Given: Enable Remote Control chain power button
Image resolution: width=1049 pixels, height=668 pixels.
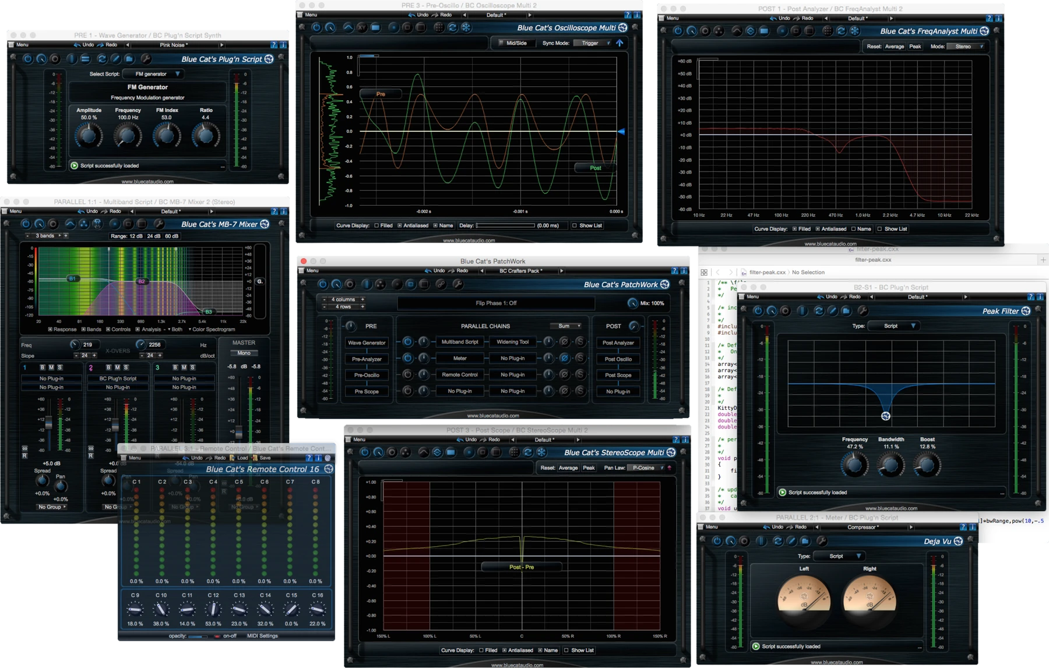Looking at the screenshot, I should pos(407,374).
